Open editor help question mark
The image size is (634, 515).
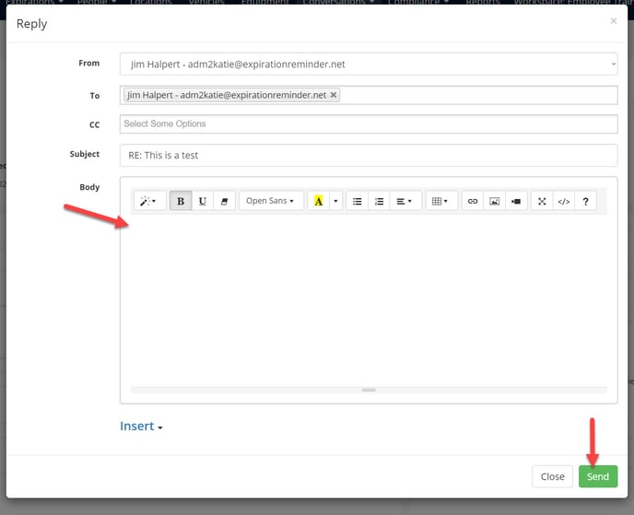click(585, 201)
